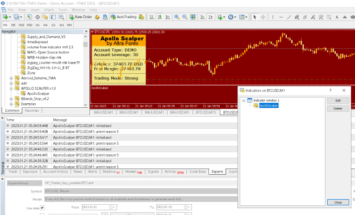
Task: Select the Vertical Line drawing tool
Action: pos(273,17)
